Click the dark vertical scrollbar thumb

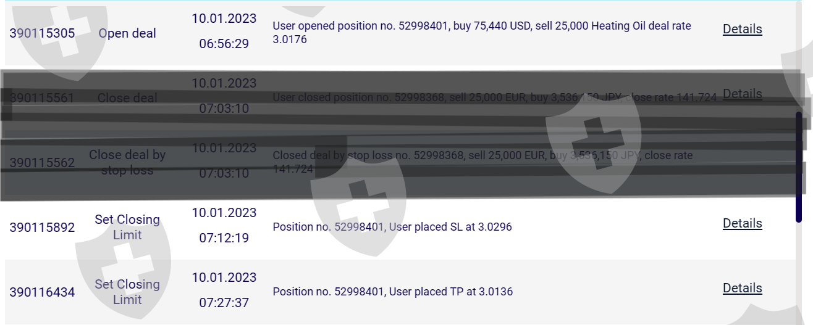(799, 167)
